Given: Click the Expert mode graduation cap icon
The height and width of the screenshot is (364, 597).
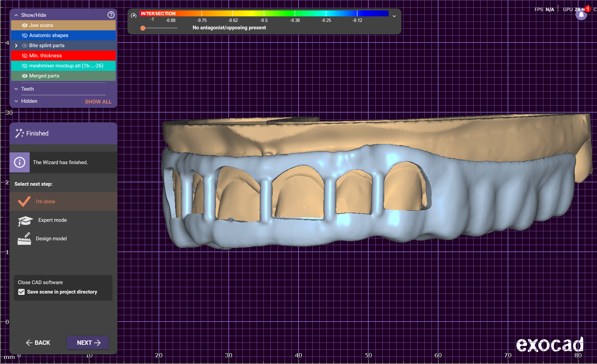Looking at the screenshot, I should 25,221.
